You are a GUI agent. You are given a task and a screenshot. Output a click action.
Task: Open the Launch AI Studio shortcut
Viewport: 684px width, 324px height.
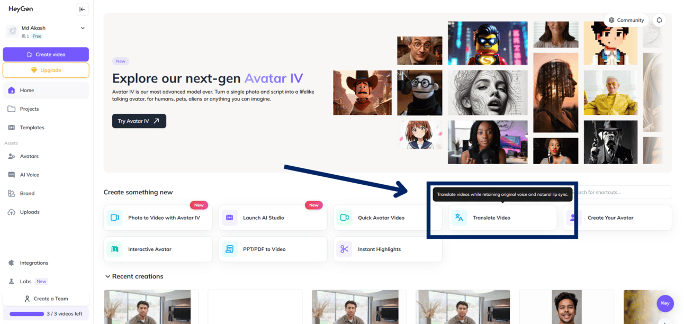273,218
